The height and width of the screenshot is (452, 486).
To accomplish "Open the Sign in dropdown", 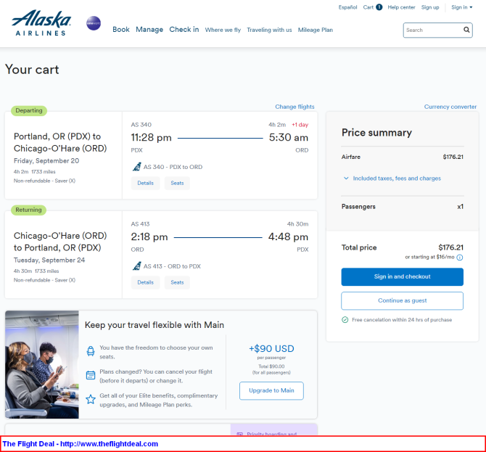I will [462, 7].
